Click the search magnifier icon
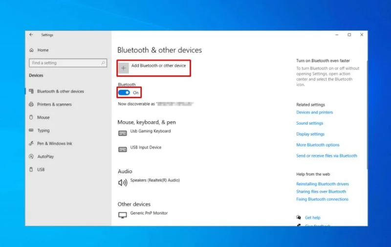Screen dimensions: 391x247 103,63
